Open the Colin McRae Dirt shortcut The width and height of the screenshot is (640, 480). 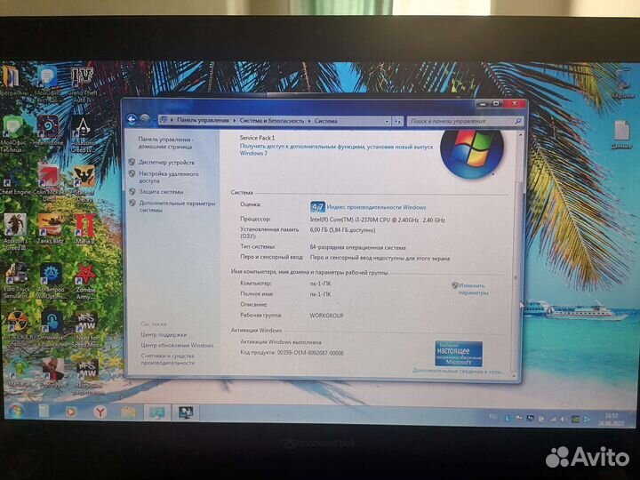48,181
